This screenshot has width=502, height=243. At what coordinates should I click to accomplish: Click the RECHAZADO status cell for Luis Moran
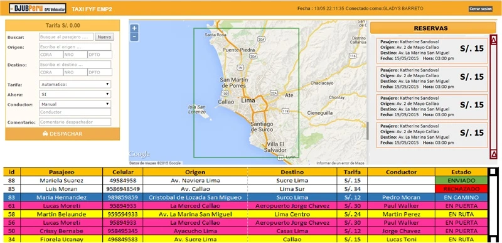[x=461, y=189]
